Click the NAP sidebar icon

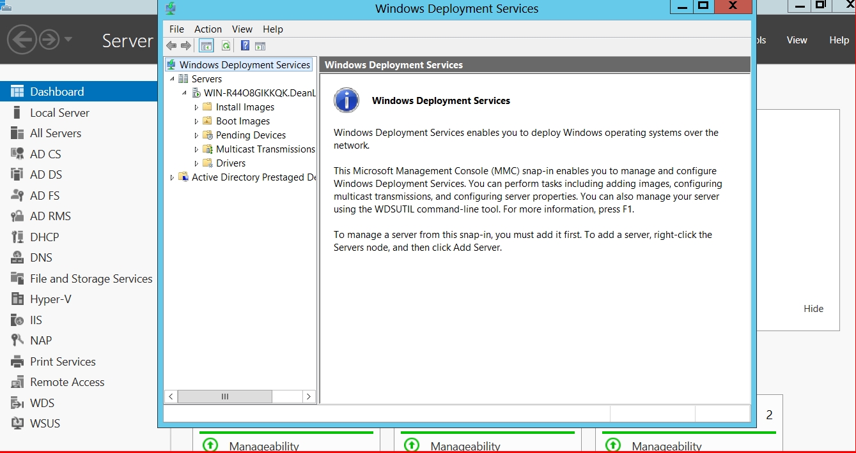click(17, 341)
